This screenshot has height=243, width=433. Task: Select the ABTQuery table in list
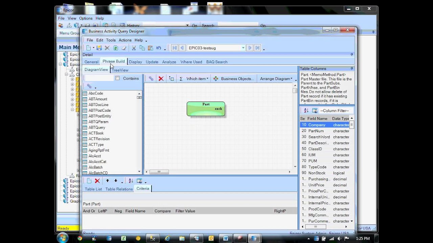(97, 128)
